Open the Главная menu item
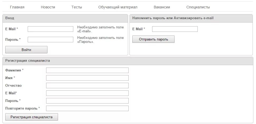The width and height of the screenshot is (256, 124). tap(17, 7)
